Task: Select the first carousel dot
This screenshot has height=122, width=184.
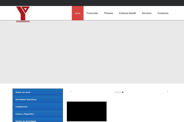Action: coord(116,92)
